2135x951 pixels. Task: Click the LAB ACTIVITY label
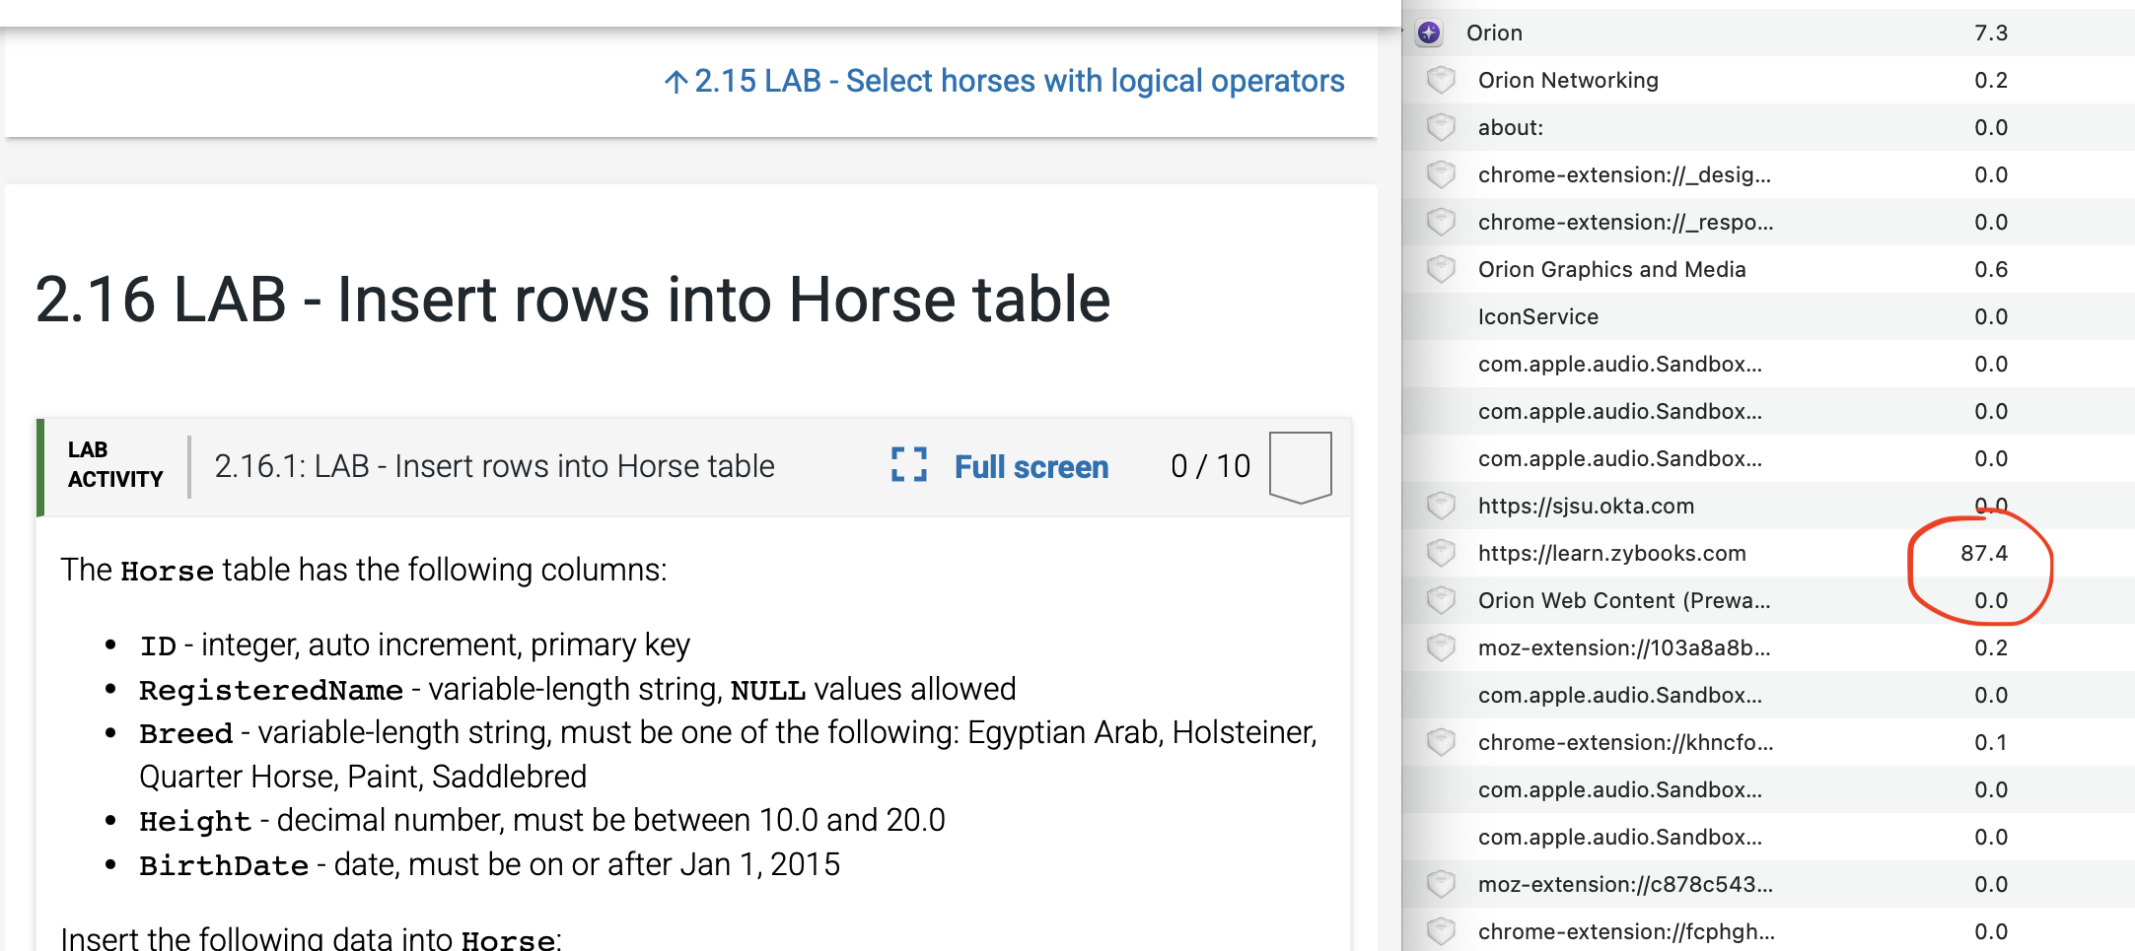pyautogui.click(x=115, y=464)
